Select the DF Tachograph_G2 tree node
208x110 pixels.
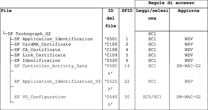(29, 34)
